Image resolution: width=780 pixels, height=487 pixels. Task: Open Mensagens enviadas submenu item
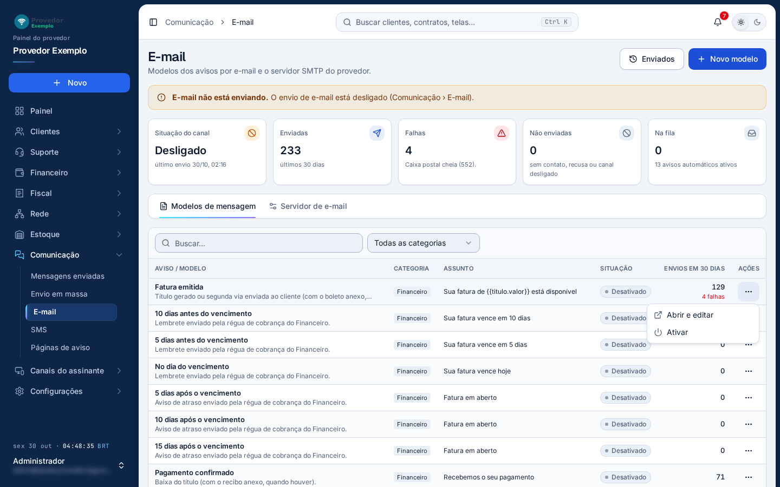(71, 276)
